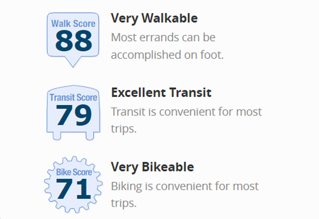
Task: Click the "Most errands can be" description line
Action: coord(163,38)
